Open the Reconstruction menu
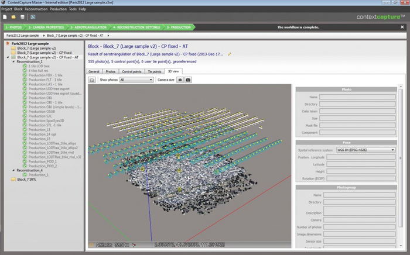This screenshot has height=255, width=410. coord(36,9)
